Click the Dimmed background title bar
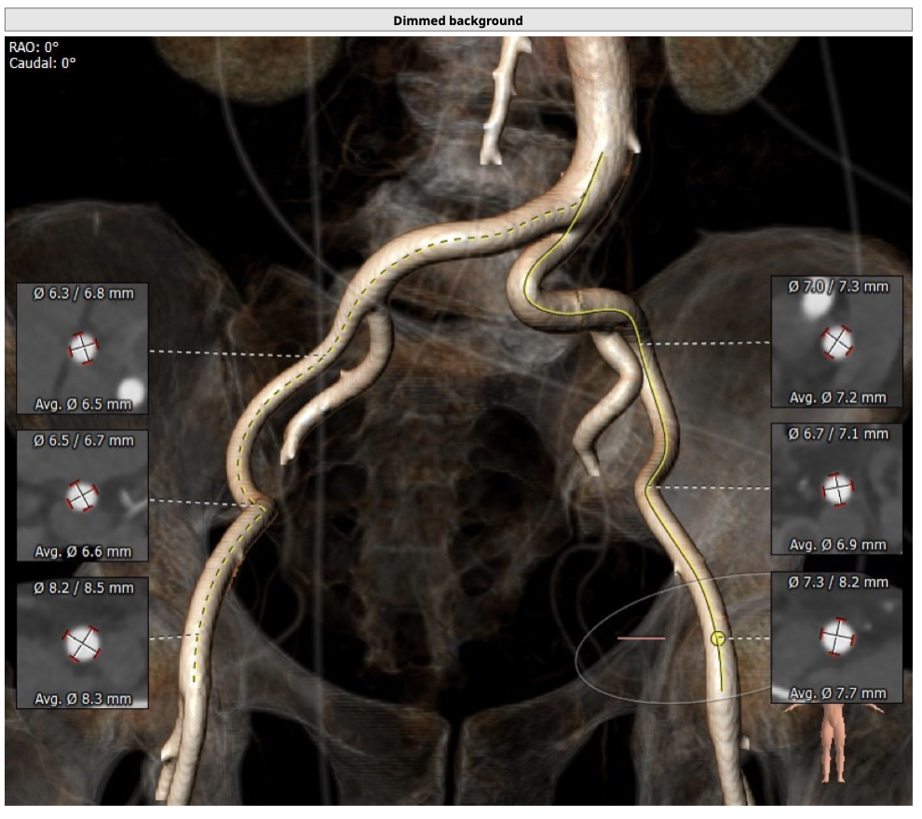The width and height of the screenshot is (922, 819). point(457,20)
